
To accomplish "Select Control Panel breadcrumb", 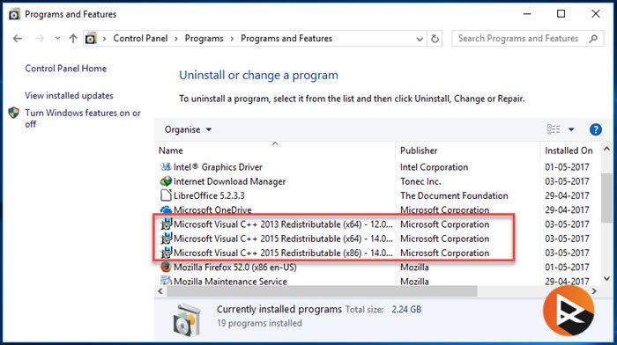I will pos(140,39).
